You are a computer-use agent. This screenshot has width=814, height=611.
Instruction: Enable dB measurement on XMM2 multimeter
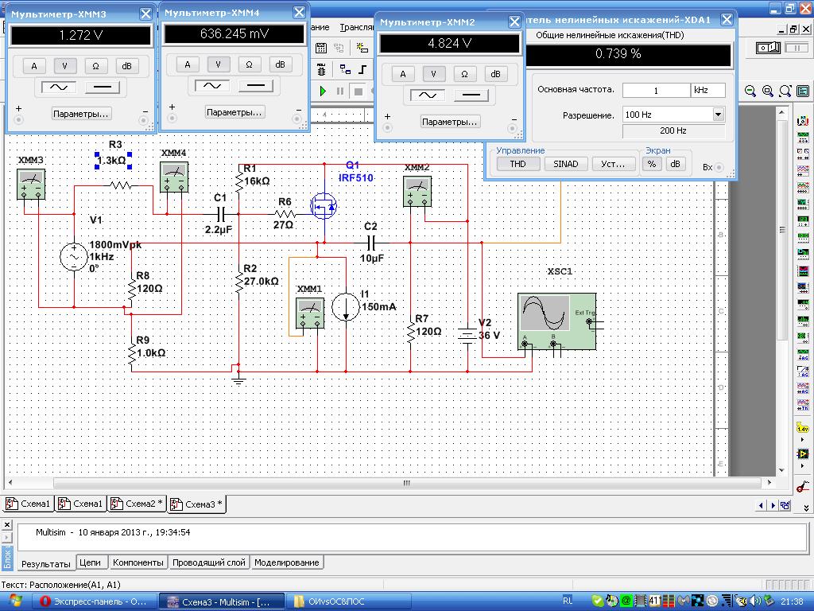click(x=495, y=74)
